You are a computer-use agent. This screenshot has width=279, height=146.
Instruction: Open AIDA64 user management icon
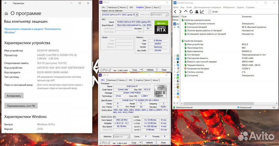click(196, 12)
